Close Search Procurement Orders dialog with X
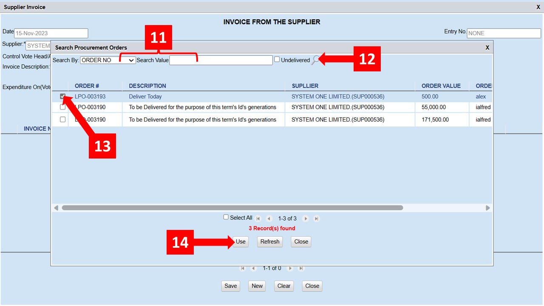Screen dimensions: 544x306 coord(487,48)
